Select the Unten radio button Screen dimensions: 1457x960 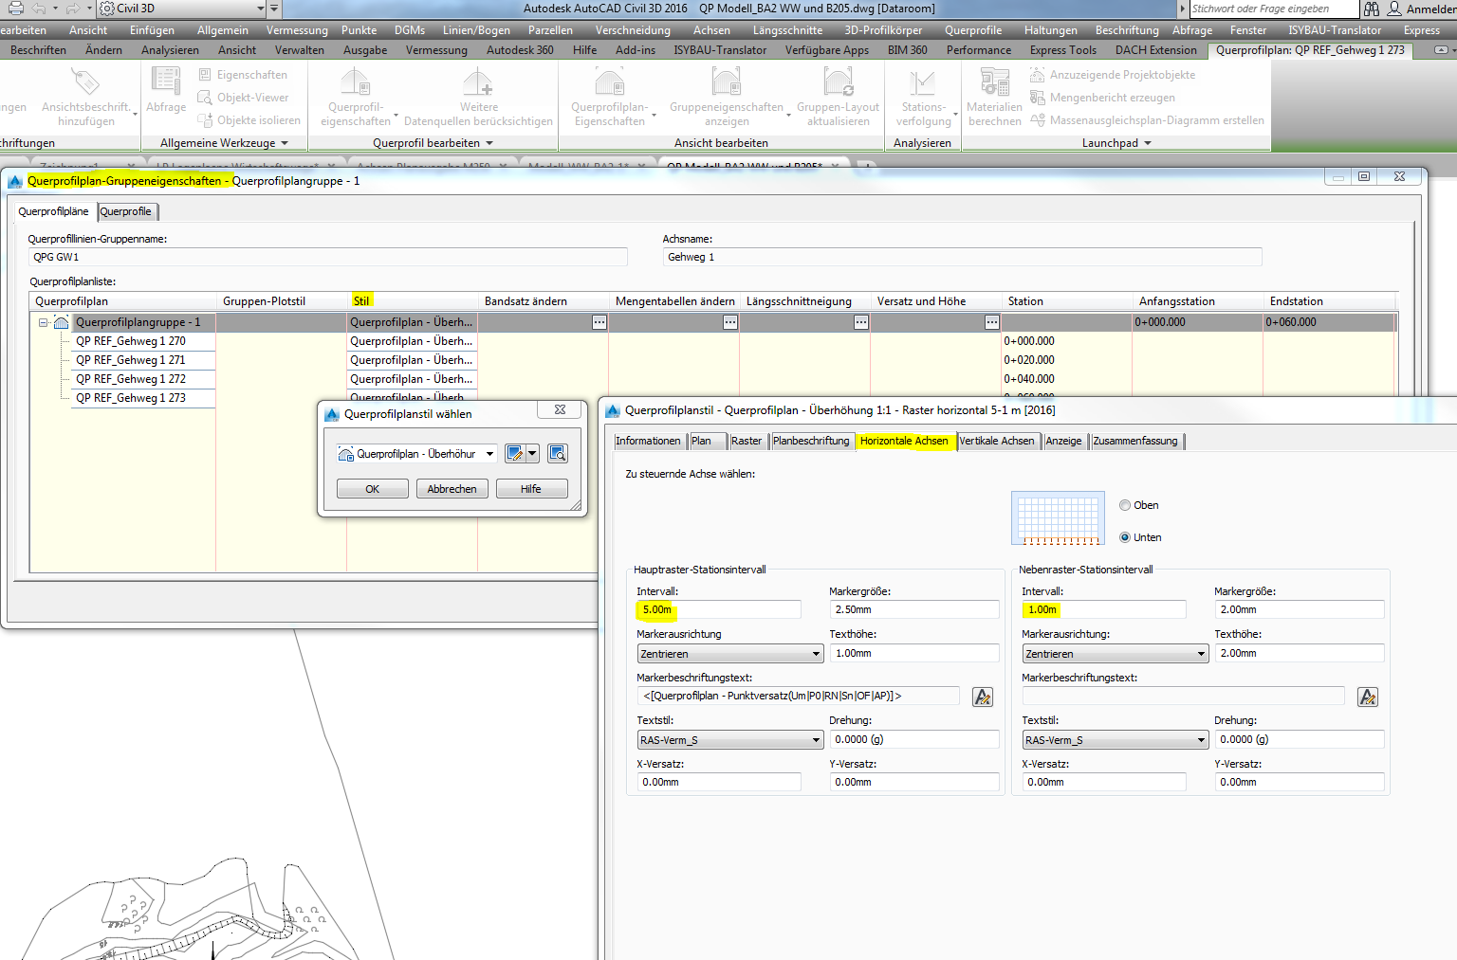(x=1125, y=537)
